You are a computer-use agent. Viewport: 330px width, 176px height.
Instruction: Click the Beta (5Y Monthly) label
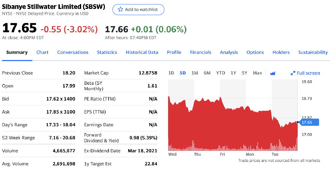[x=93, y=86]
